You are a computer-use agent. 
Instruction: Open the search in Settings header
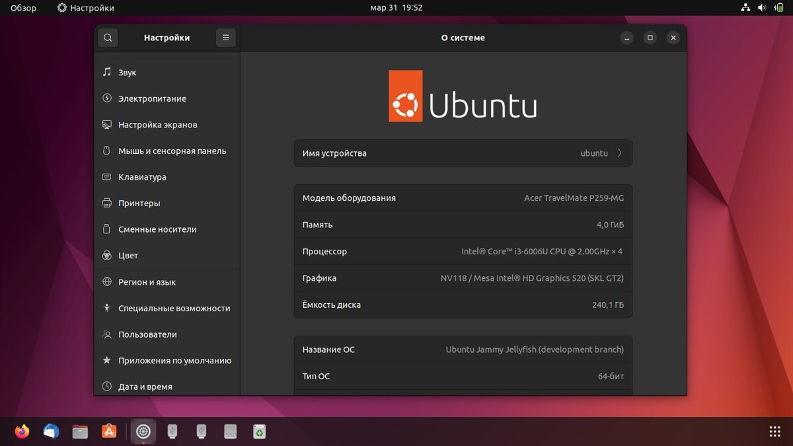[108, 38]
